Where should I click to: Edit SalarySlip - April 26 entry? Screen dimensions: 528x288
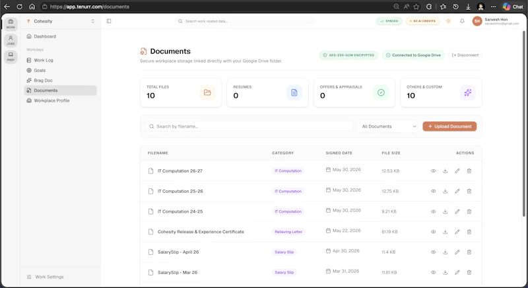(457, 252)
